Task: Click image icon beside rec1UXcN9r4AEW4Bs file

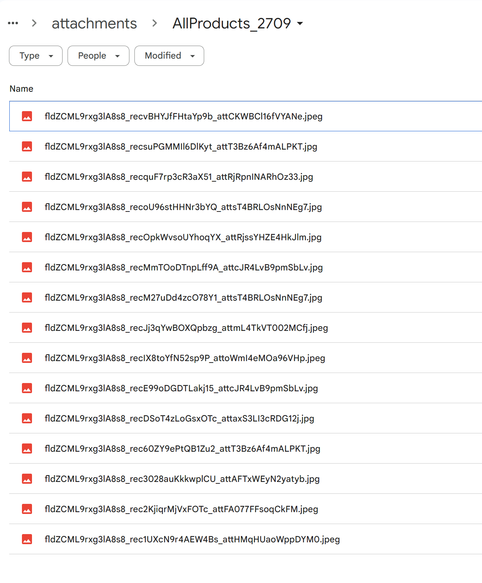Action: (27, 539)
